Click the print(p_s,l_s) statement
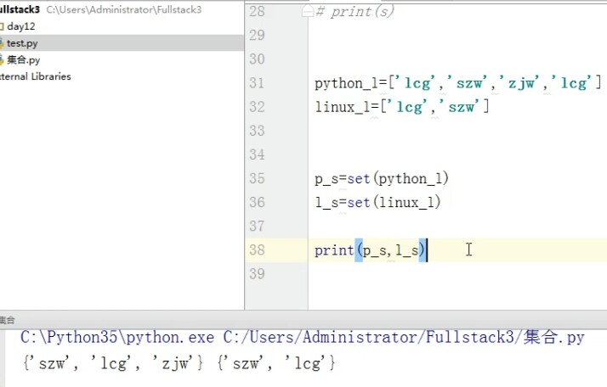 point(370,250)
